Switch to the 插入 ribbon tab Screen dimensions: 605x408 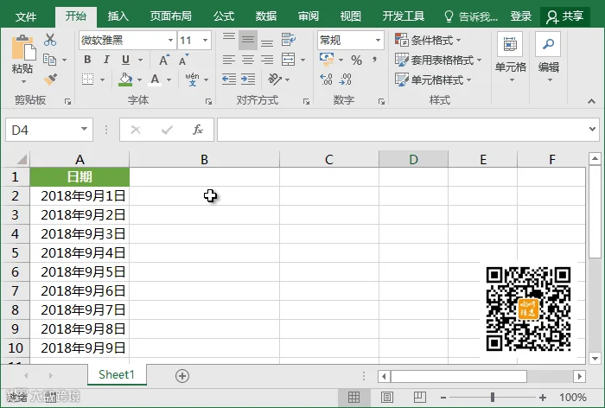tap(118, 16)
